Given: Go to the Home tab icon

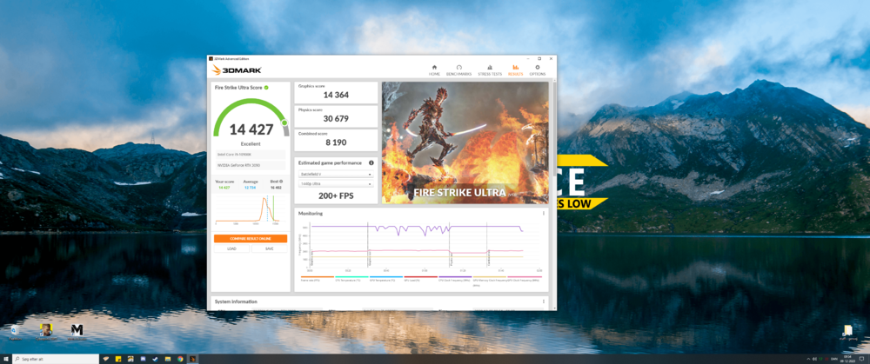Looking at the screenshot, I should point(433,69).
